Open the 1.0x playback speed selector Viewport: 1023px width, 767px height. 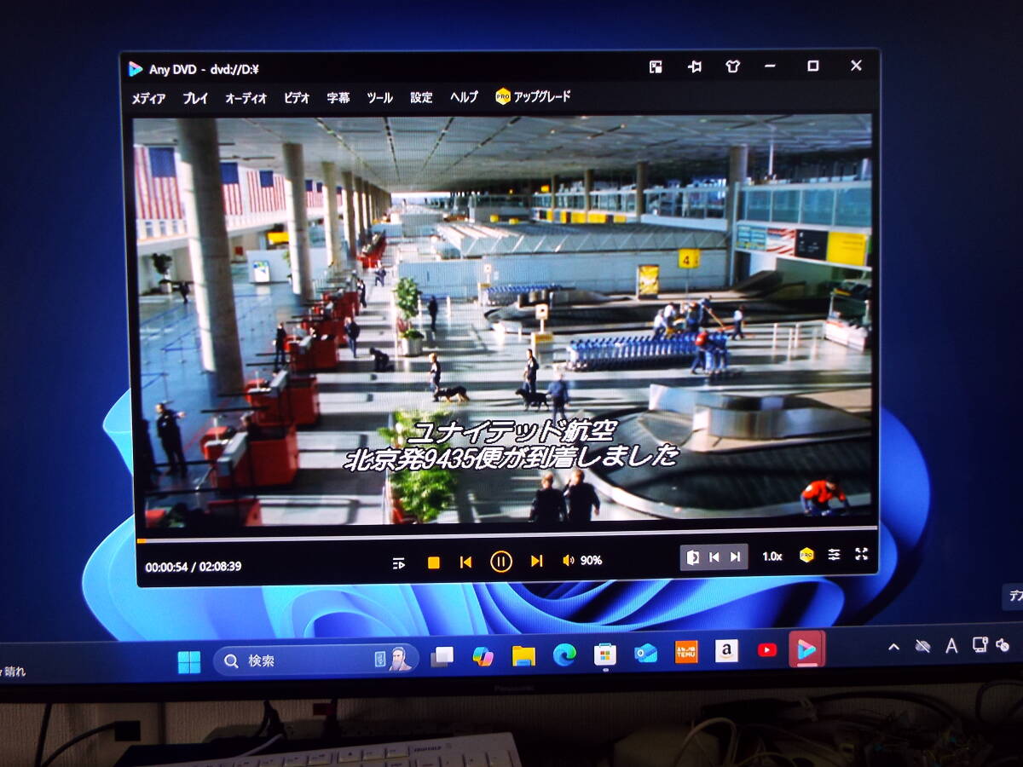coord(772,557)
